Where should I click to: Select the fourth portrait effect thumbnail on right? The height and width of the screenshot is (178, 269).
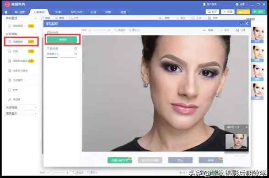click(x=257, y=92)
